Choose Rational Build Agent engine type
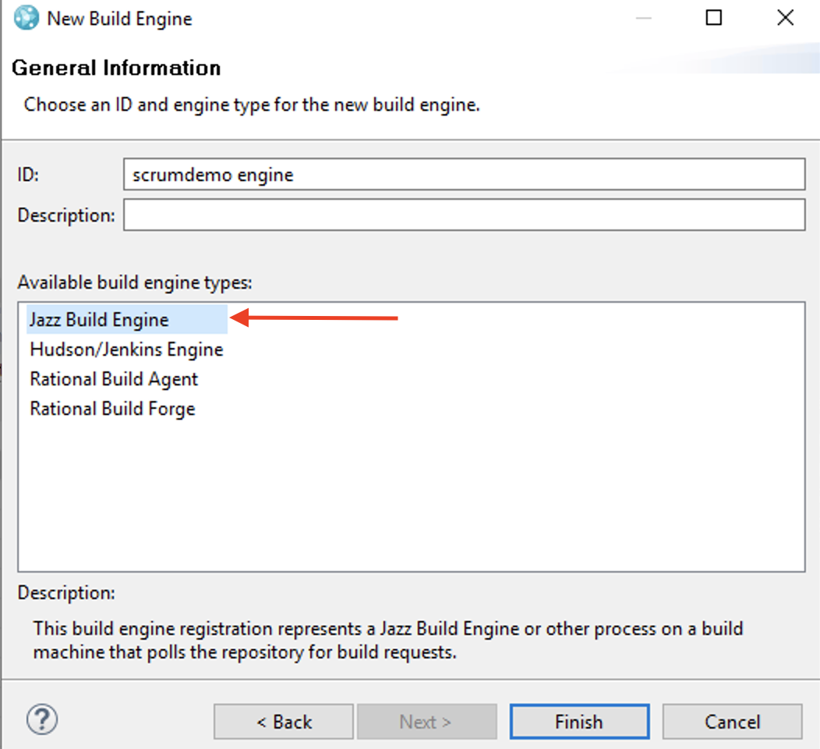Viewport: 820px width, 749px height. 113,378
